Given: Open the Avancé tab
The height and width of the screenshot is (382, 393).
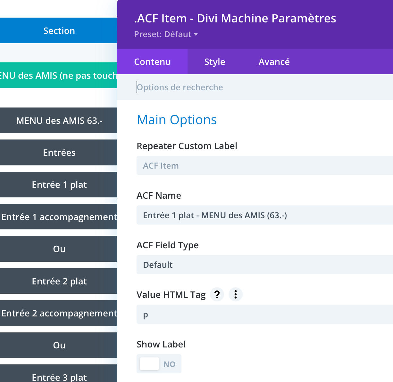Looking at the screenshot, I should 274,62.
